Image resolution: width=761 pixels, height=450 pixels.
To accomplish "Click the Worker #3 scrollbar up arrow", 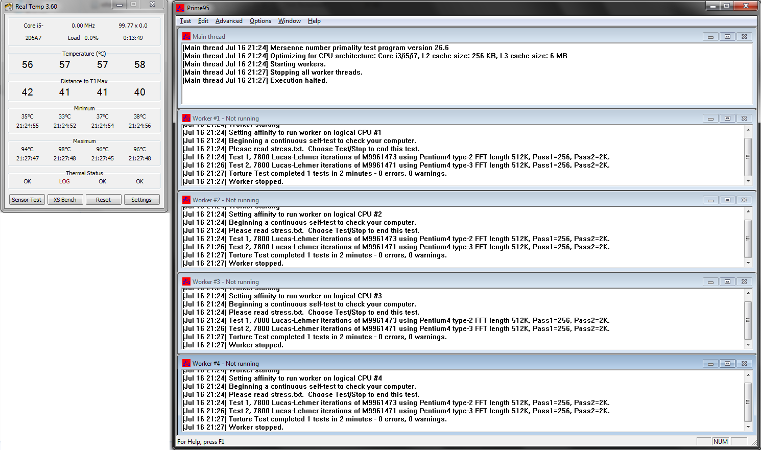I will (748, 293).
